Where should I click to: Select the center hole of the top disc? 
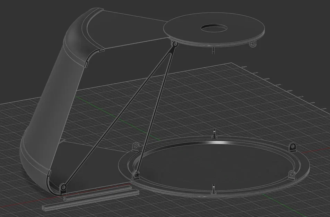[214, 28]
